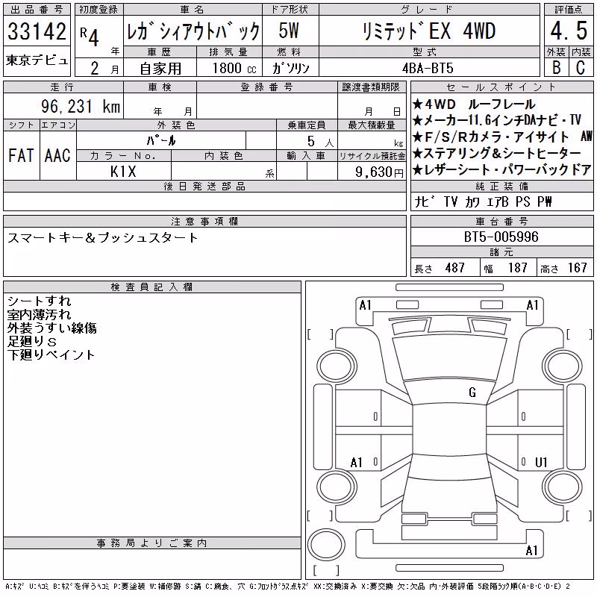This screenshot has height=597, width=597.
Task: Click the '出品番号' header cell
Action: click(37, 10)
